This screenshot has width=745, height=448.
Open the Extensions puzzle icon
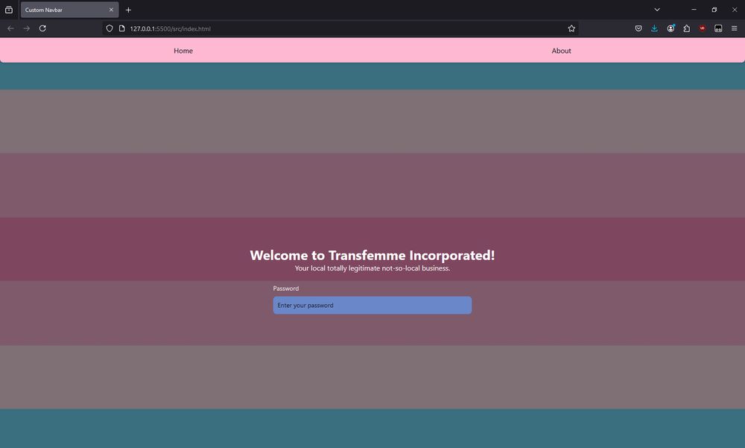(x=687, y=28)
